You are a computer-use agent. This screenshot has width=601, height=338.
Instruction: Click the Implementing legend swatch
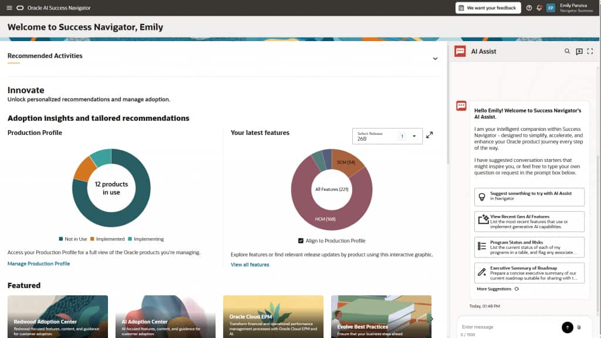point(130,239)
